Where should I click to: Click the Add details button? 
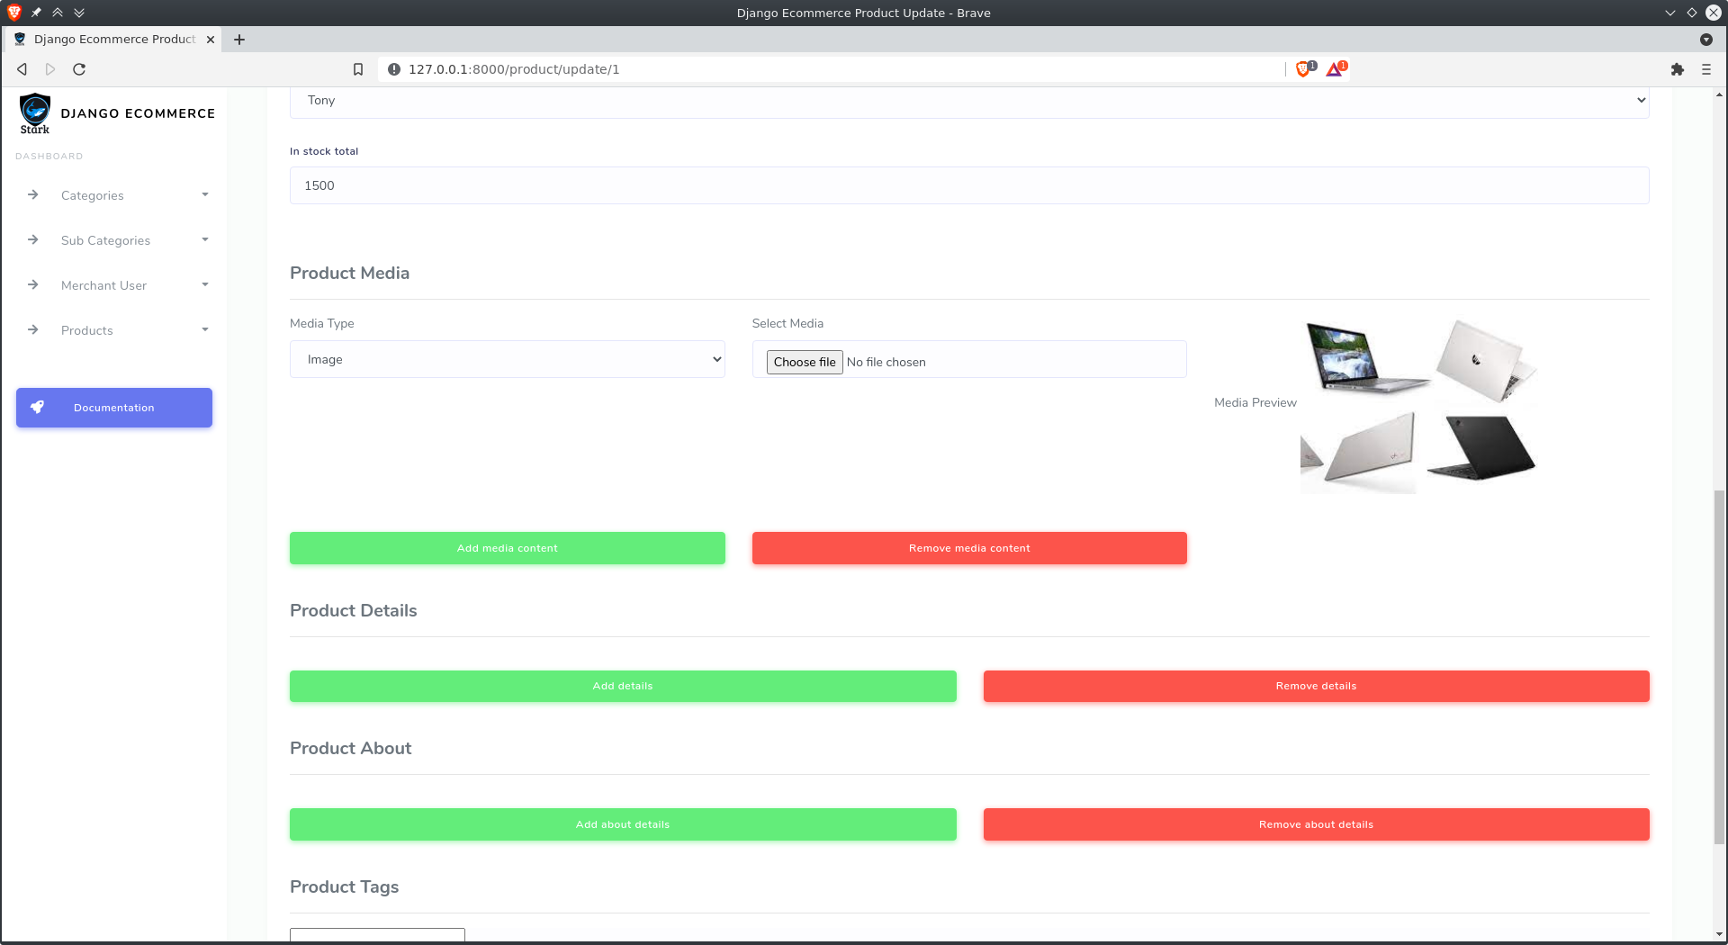[x=623, y=685]
